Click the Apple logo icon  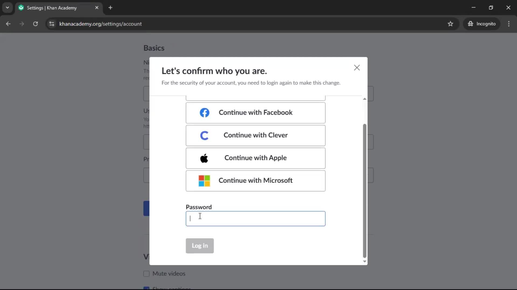204,158
